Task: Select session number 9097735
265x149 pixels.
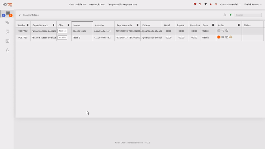Action: [x=23, y=37]
